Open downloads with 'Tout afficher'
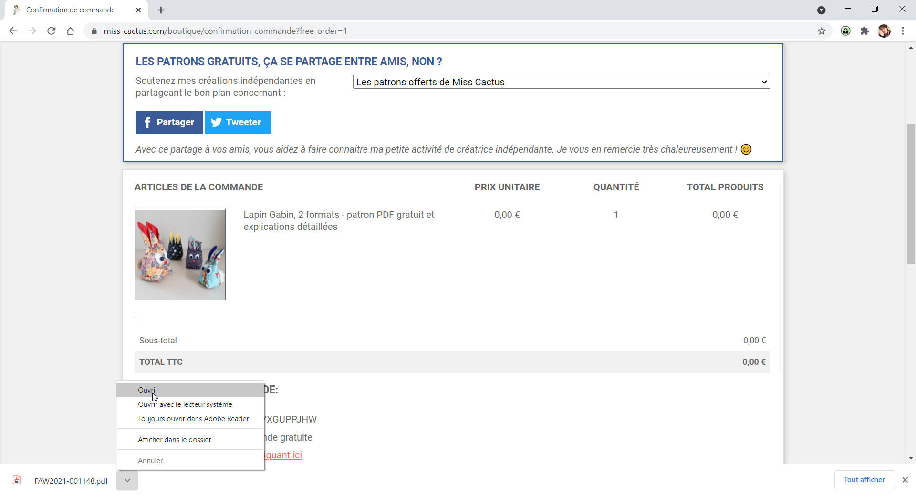 tap(864, 480)
